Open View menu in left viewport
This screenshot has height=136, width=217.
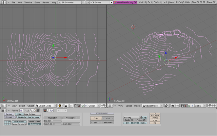(x=14, y=106)
